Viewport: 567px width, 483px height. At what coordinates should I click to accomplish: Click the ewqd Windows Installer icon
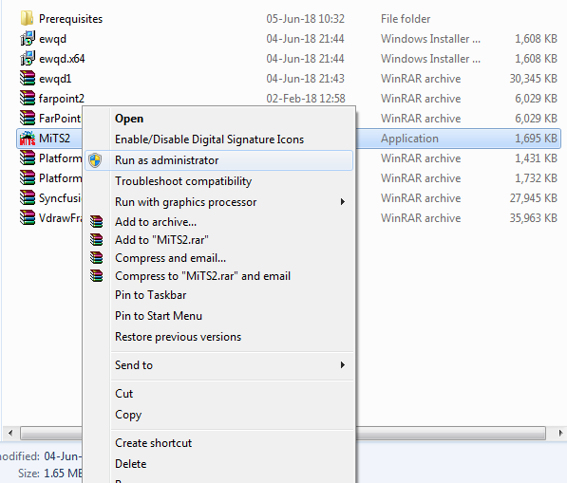click(x=28, y=38)
